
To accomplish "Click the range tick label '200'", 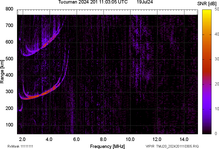I will (x=9, y=108).
